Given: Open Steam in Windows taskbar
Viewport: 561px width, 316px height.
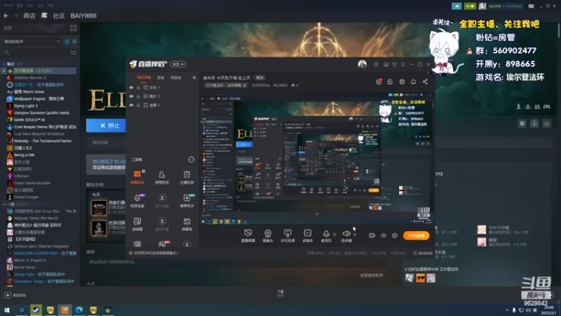Looking at the screenshot, I should (36, 310).
